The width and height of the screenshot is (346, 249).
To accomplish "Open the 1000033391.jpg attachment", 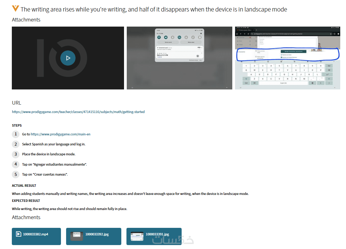I will coord(154,236).
